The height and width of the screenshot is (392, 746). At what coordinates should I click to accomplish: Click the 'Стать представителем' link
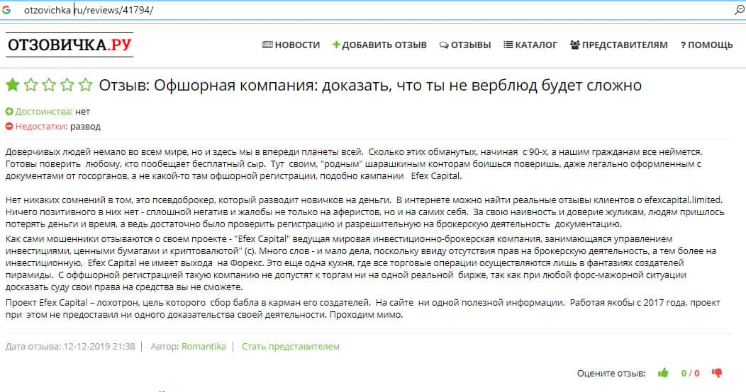click(291, 347)
